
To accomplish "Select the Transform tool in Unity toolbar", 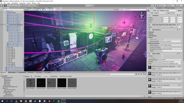I will click(18, 5).
